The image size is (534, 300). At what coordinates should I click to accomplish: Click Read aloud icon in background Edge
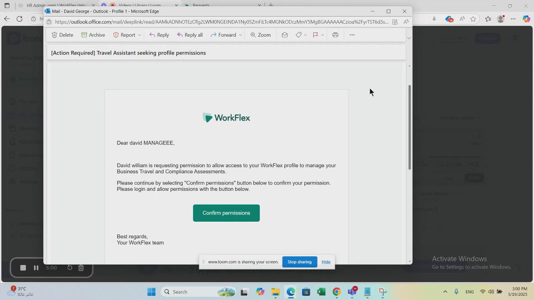462,19
